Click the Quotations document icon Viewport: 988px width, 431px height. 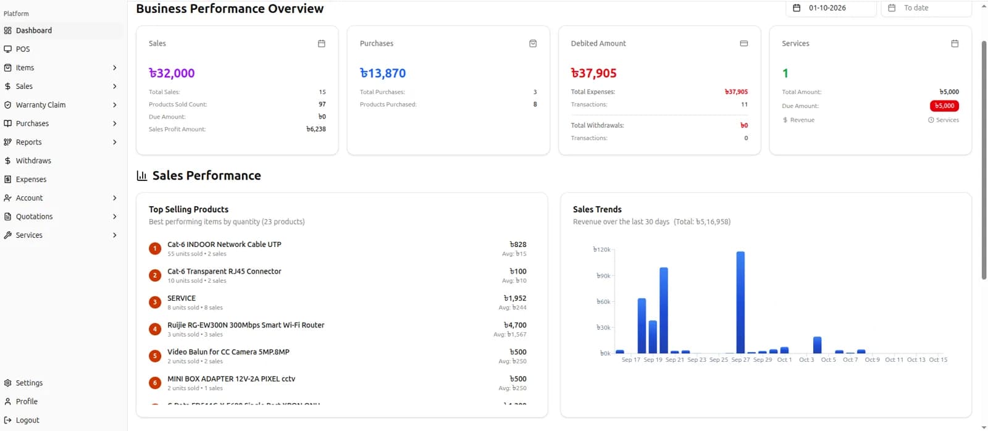pos(7,216)
